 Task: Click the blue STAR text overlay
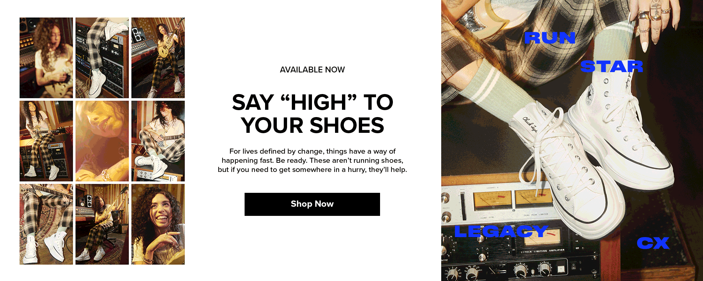(x=611, y=66)
